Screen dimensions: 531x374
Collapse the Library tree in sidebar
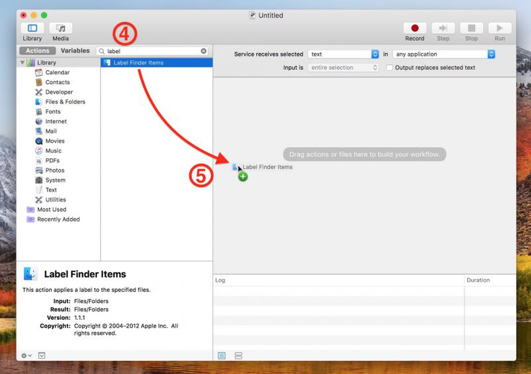point(22,62)
